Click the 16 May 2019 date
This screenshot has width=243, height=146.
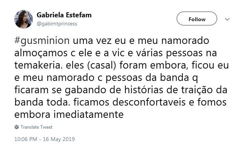click(59, 139)
